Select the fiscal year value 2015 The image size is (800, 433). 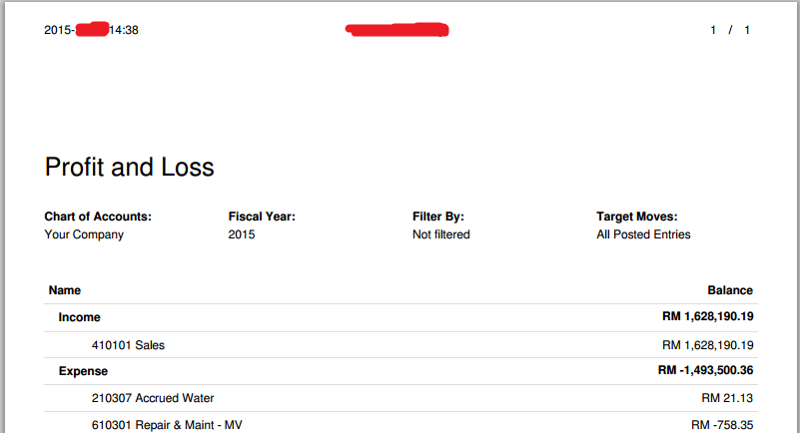pos(242,234)
